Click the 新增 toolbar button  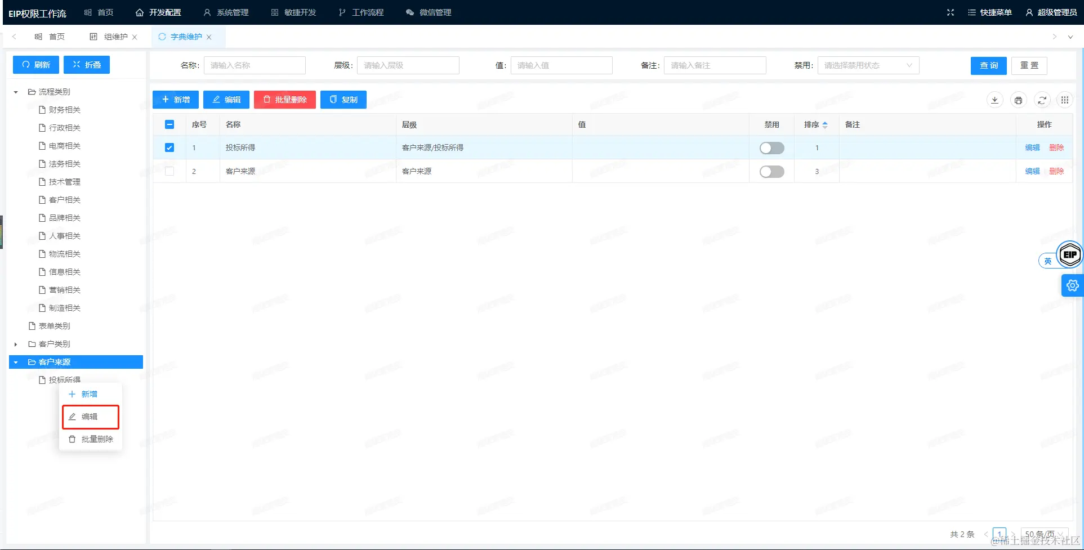pos(176,100)
